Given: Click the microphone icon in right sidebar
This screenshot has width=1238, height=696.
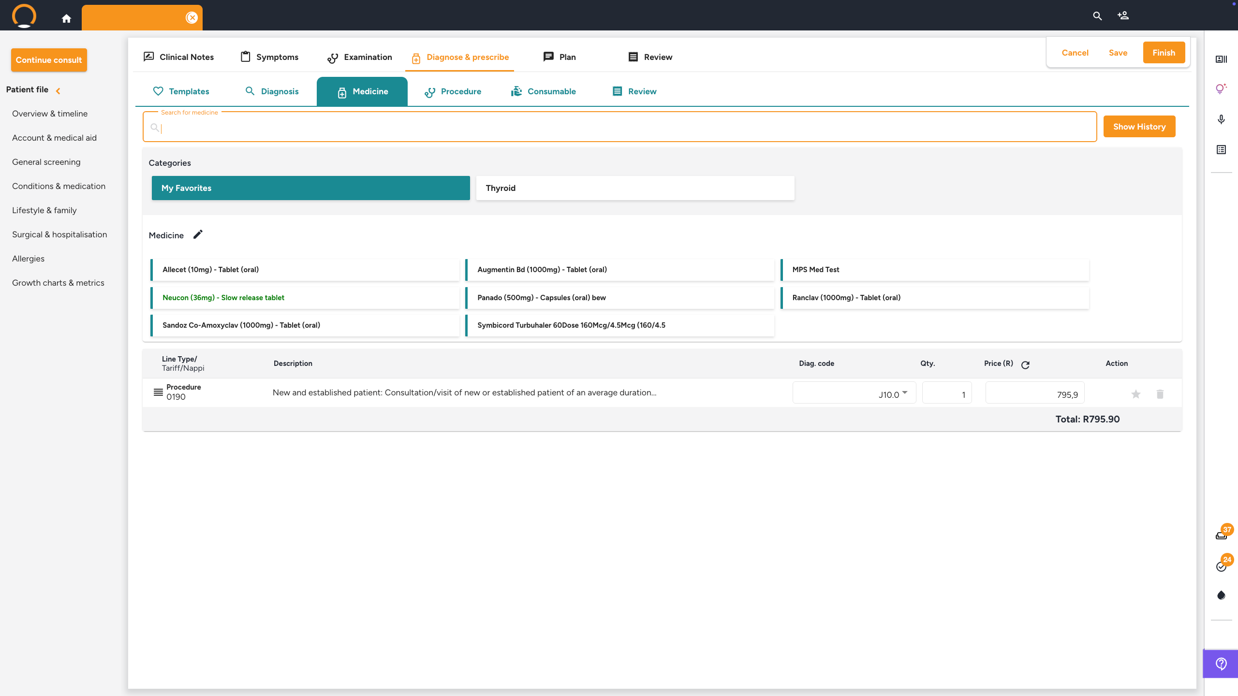Looking at the screenshot, I should pyautogui.click(x=1221, y=119).
